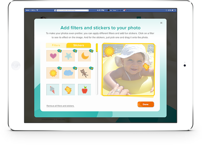The image size is (203, 145).
Task: Switch to the Filters tab
Action: (56, 45)
